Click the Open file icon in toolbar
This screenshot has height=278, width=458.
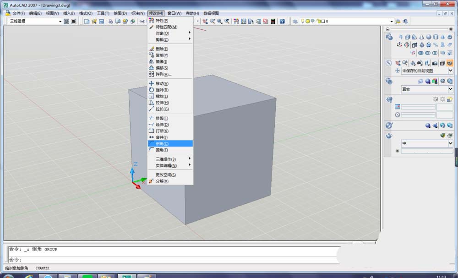point(94,22)
